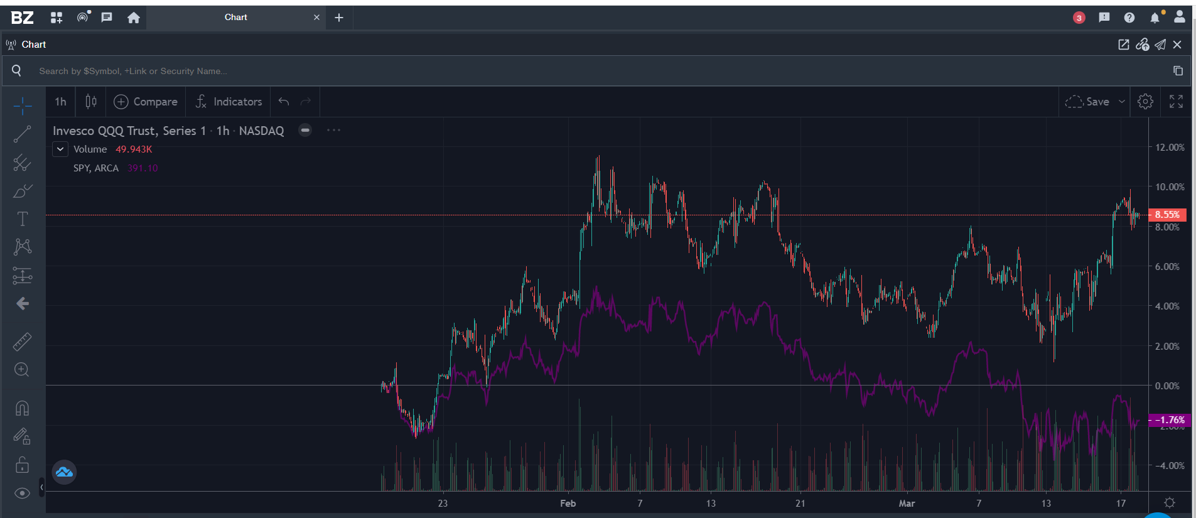Open the help question mark

[1129, 18]
